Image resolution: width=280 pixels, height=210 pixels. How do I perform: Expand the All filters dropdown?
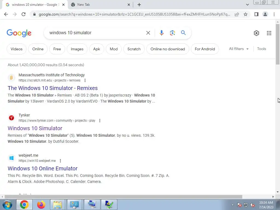coord(239,49)
